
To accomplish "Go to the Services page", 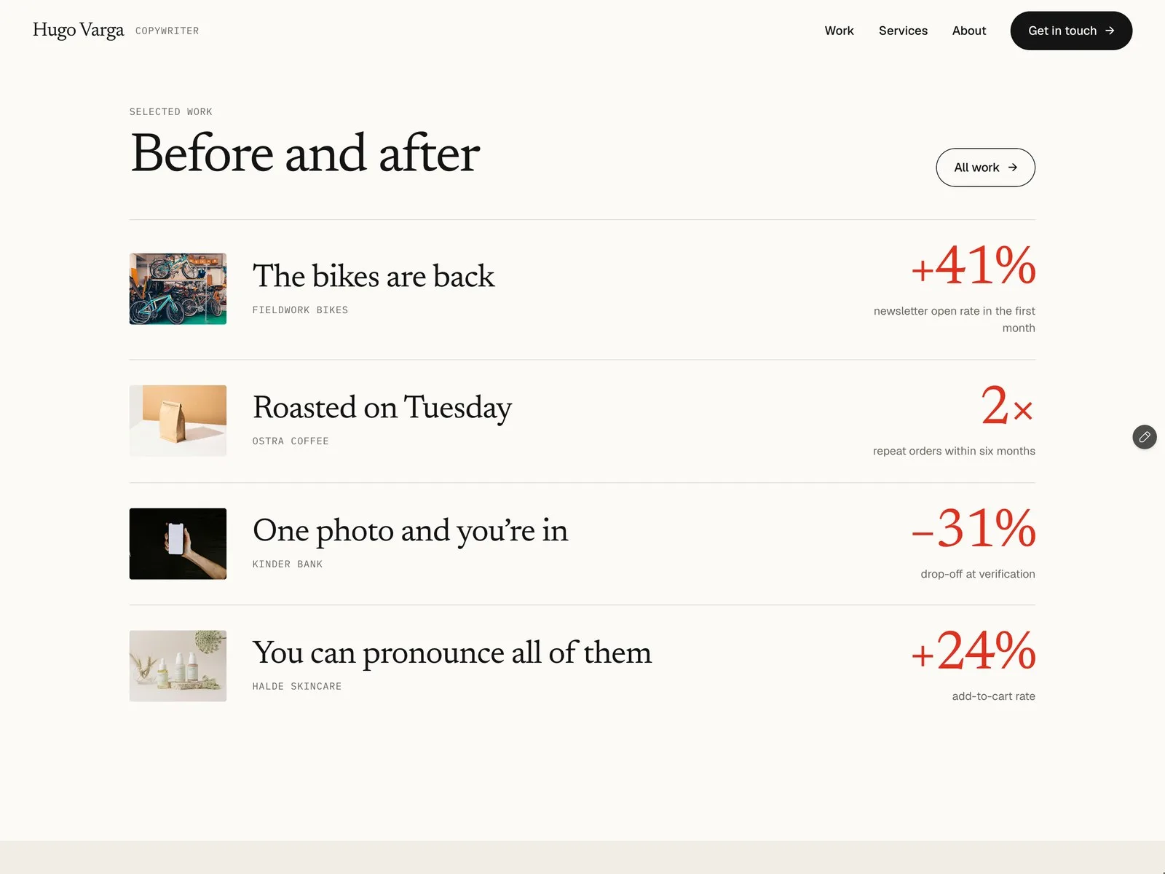I will point(903,31).
